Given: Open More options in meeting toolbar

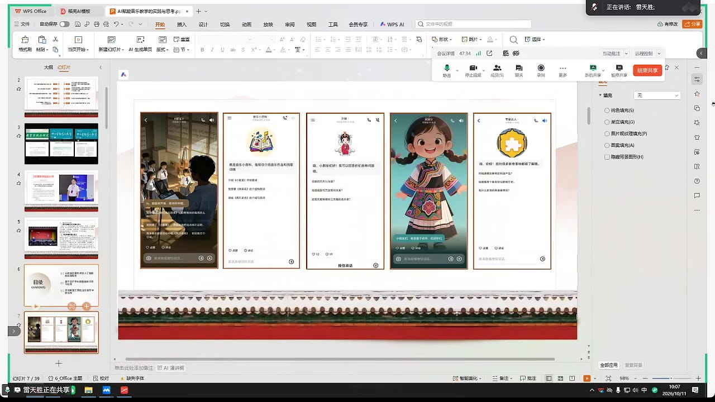Looking at the screenshot, I should point(563,70).
